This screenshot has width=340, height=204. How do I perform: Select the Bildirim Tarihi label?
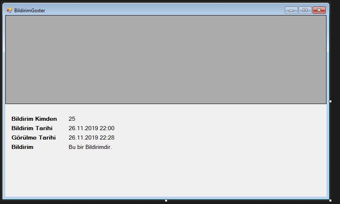tap(32, 128)
